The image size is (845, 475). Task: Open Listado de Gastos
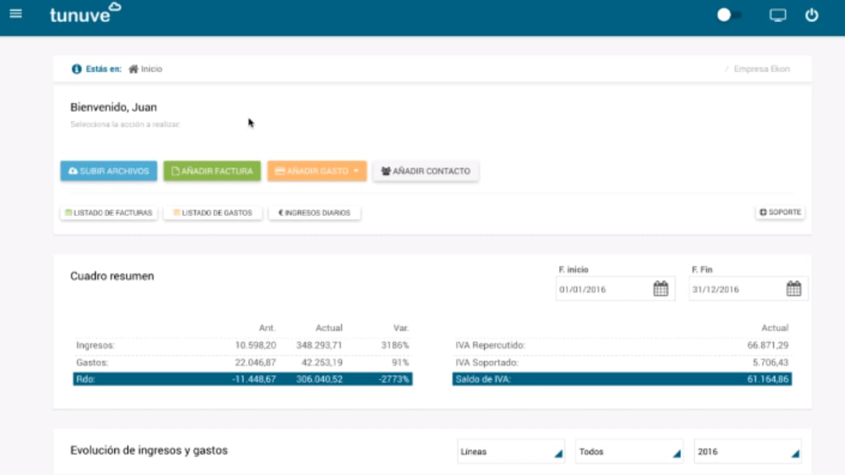213,213
